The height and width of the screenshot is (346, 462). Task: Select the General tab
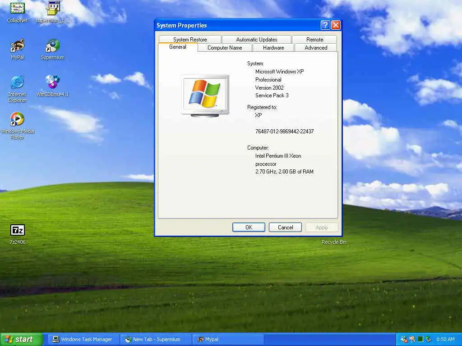point(178,47)
